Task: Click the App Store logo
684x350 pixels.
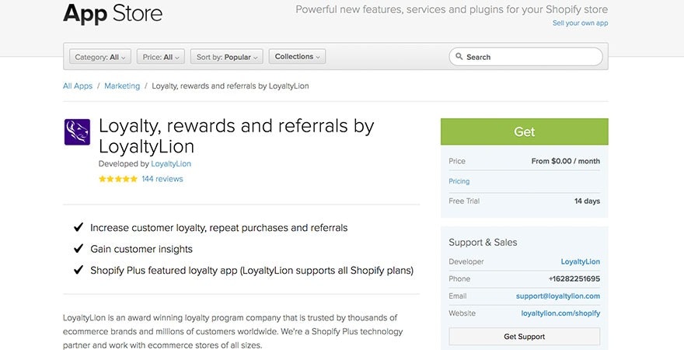Action: 113,13
